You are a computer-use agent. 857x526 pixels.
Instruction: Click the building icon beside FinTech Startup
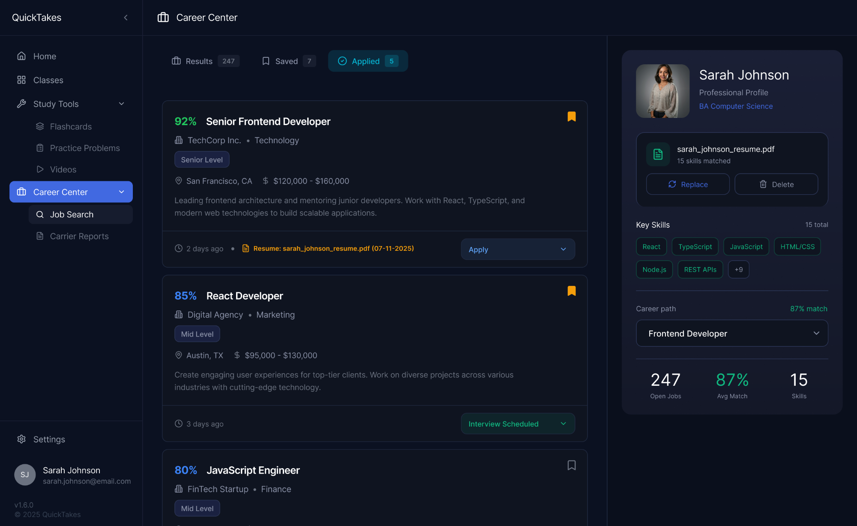179,489
